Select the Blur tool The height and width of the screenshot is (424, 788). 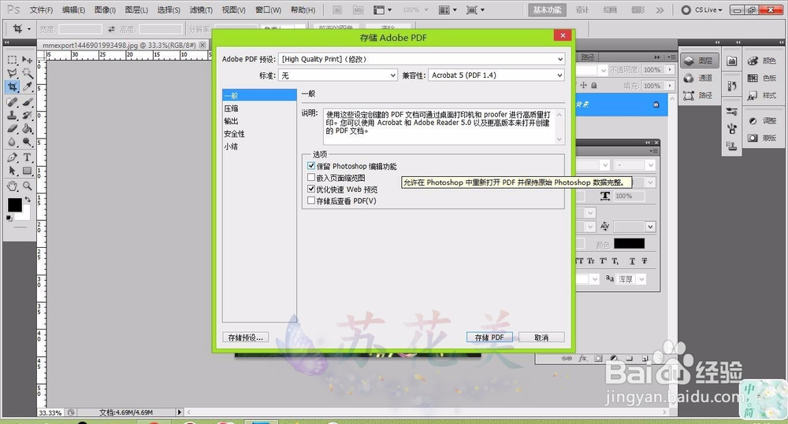(x=13, y=142)
